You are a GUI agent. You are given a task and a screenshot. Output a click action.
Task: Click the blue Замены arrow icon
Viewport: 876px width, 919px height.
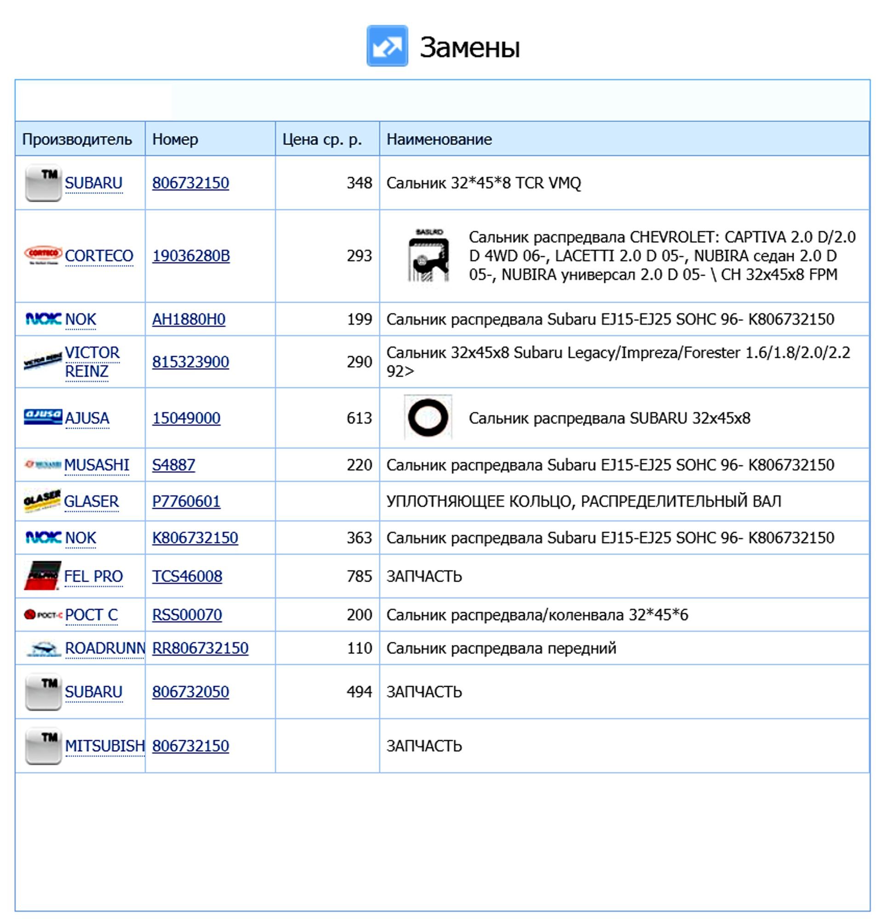387,45
